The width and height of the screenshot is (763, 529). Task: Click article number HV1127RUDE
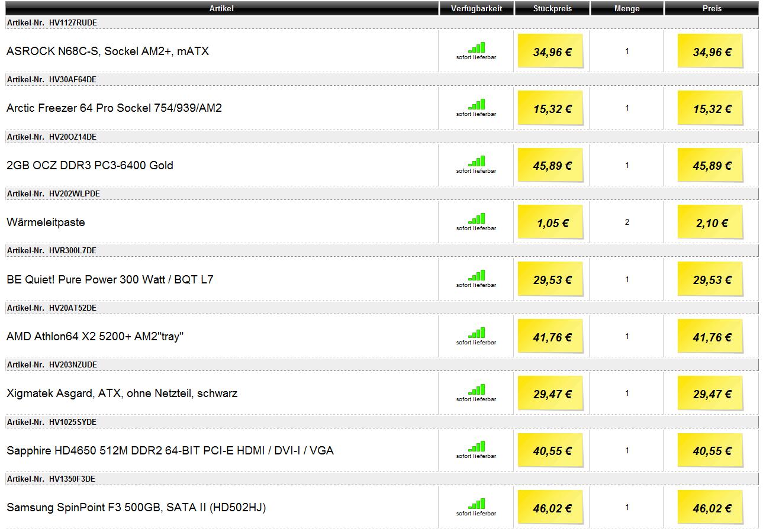[x=73, y=22]
